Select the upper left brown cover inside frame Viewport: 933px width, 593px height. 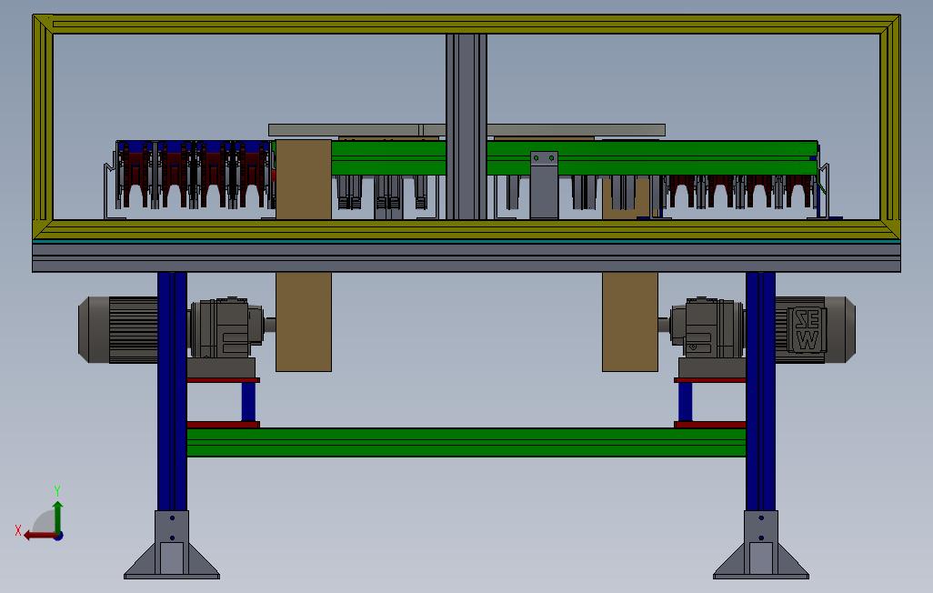point(304,180)
